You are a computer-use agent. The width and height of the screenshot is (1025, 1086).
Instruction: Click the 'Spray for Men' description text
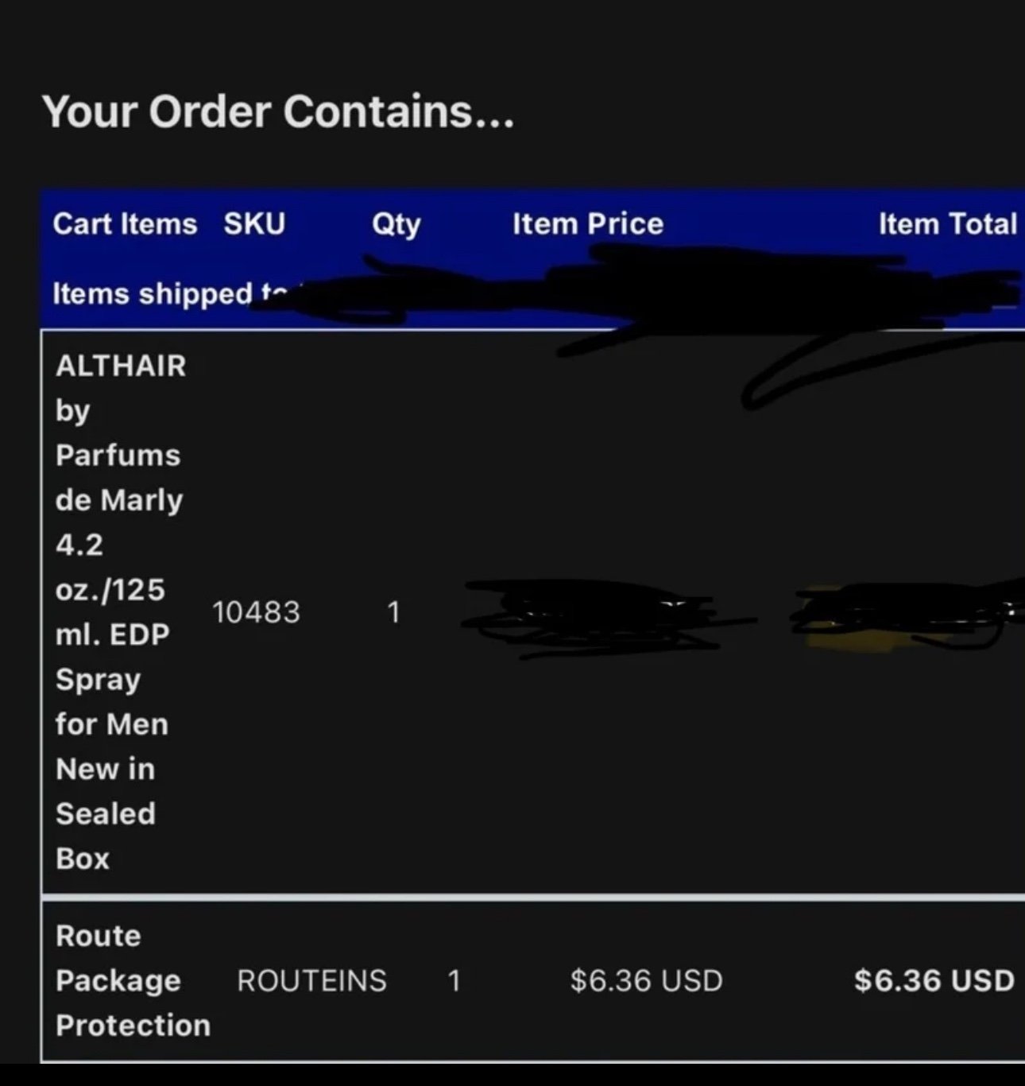tap(112, 702)
